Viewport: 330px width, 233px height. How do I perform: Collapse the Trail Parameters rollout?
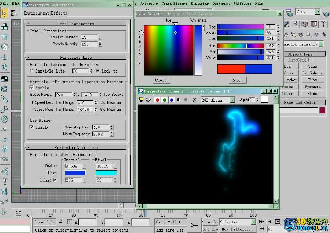pyautogui.click(x=76, y=23)
